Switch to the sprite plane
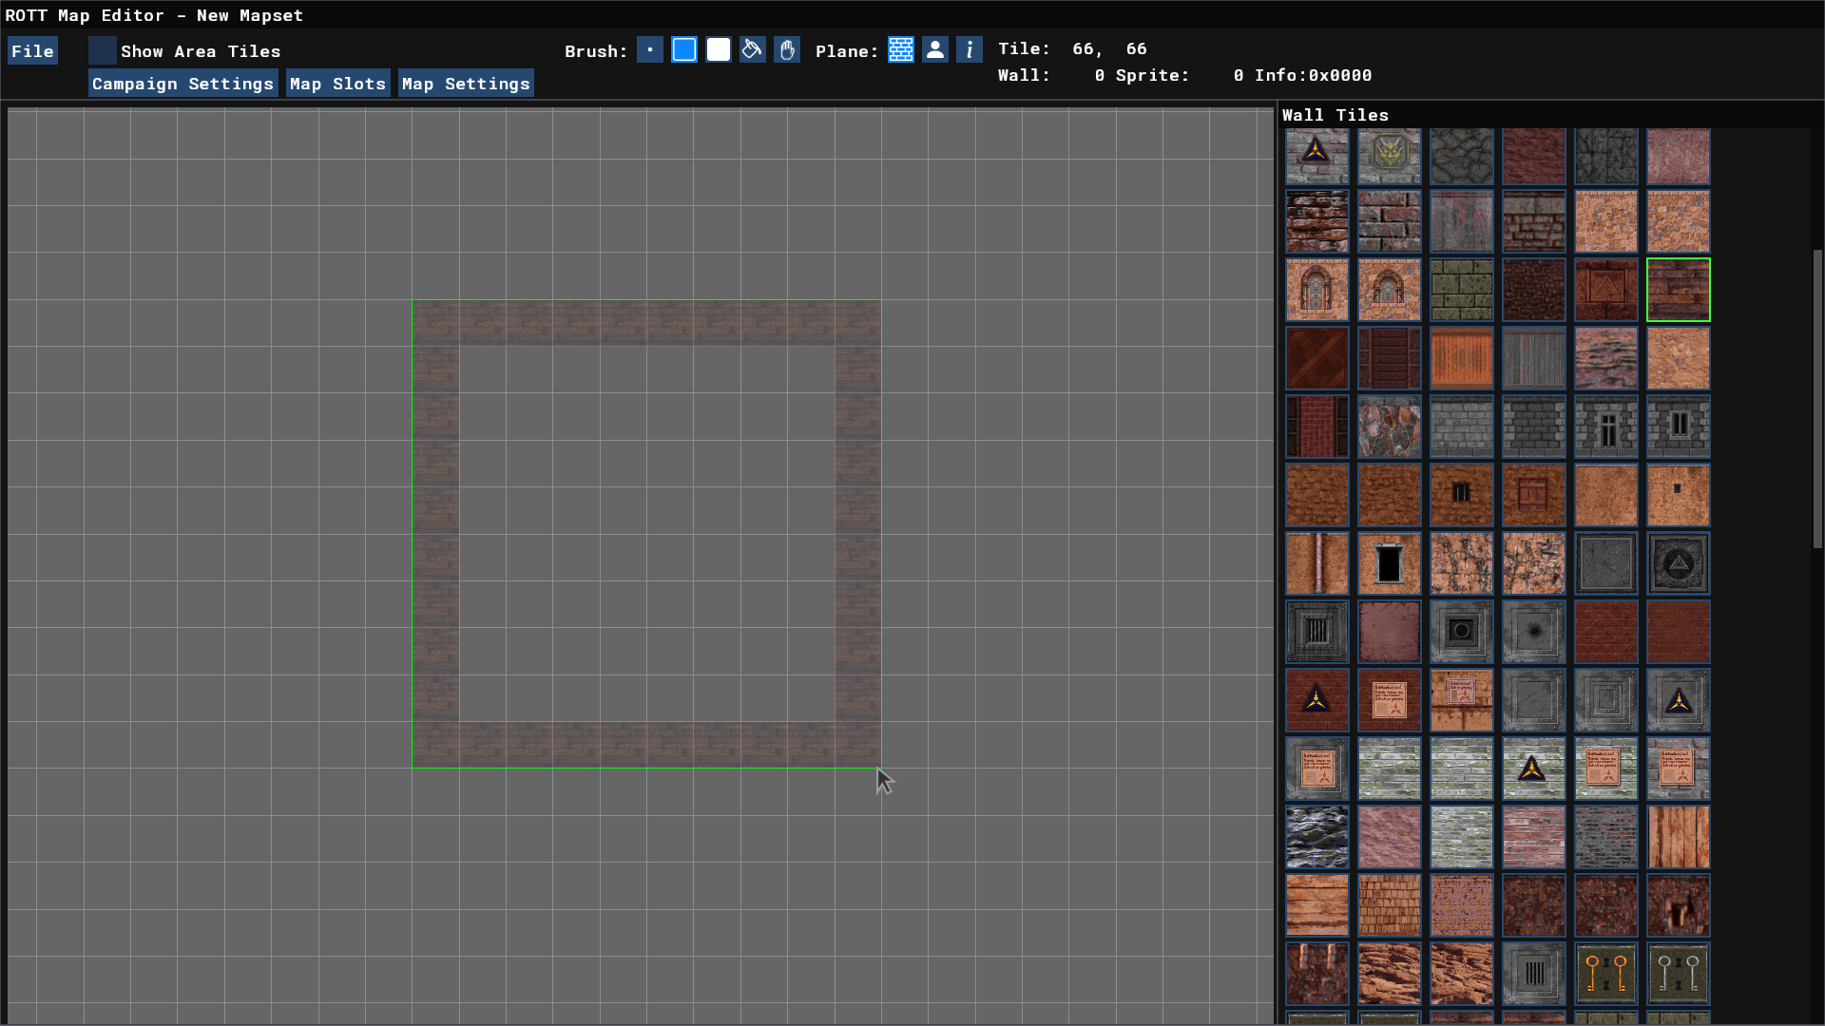Viewport: 1825px width, 1026px height. (935, 50)
